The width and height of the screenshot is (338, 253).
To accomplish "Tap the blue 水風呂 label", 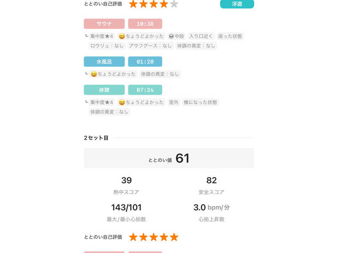I will [104, 62].
